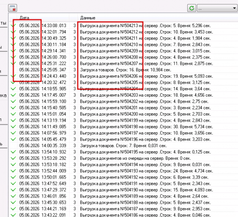This screenshot has height=217, width=238.
Task: Select the Загрузка товаров row with Строк: 7
Action: click(123, 146)
